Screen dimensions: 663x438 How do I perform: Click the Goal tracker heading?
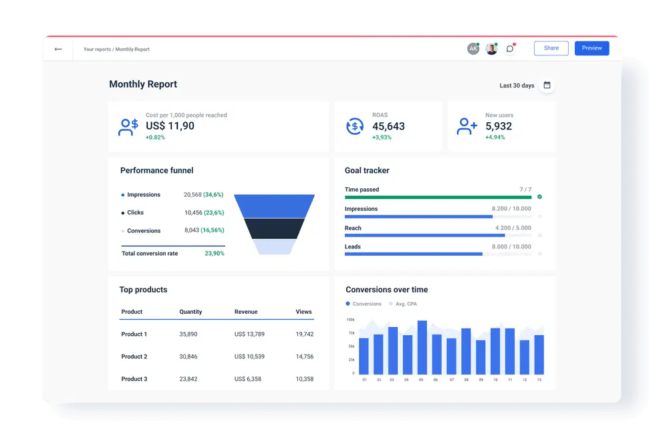tap(367, 170)
